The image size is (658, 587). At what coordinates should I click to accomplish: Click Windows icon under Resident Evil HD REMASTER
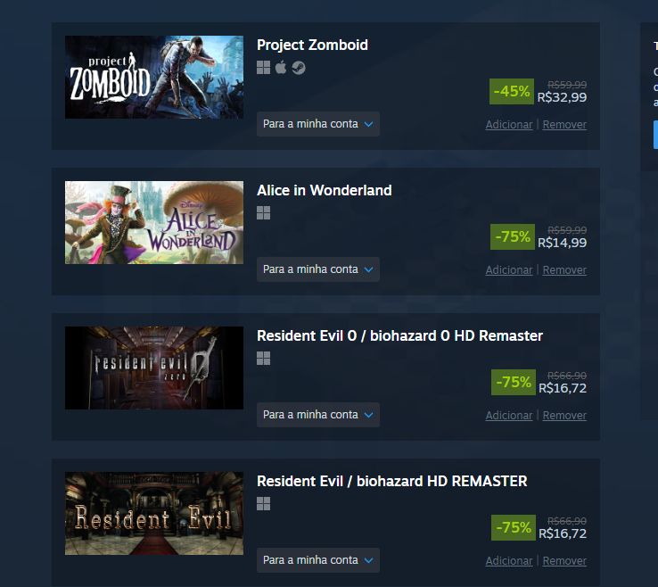(x=264, y=503)
